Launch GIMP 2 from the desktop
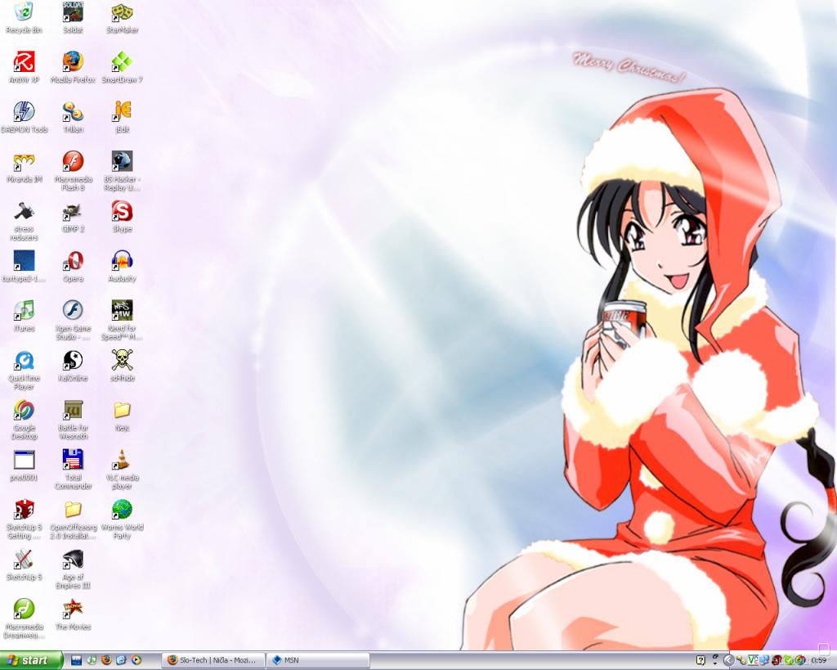This screenshot has height=670, width=837. coord(73,217)
